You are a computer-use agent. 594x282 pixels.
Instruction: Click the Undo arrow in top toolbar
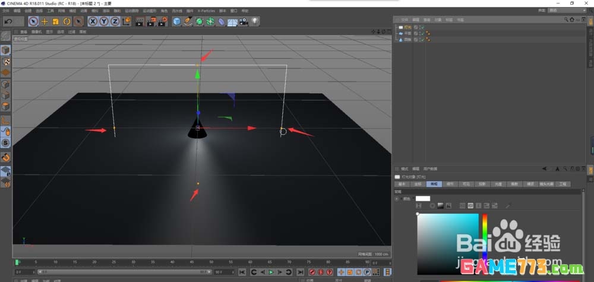[8, 21]
